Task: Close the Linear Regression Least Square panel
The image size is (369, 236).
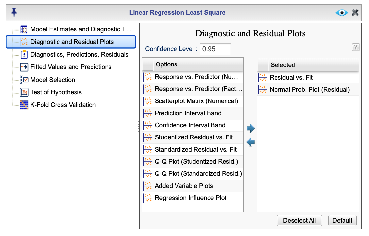Action: coord(355,12)
